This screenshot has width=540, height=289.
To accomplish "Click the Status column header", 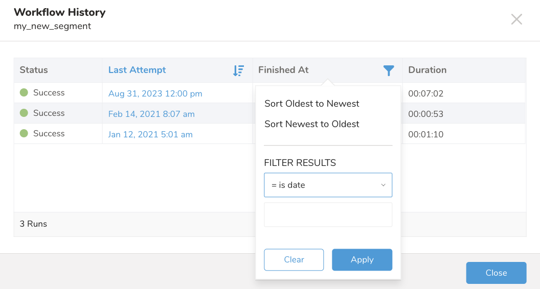I will pyautogui.click(x=34, y=70).
